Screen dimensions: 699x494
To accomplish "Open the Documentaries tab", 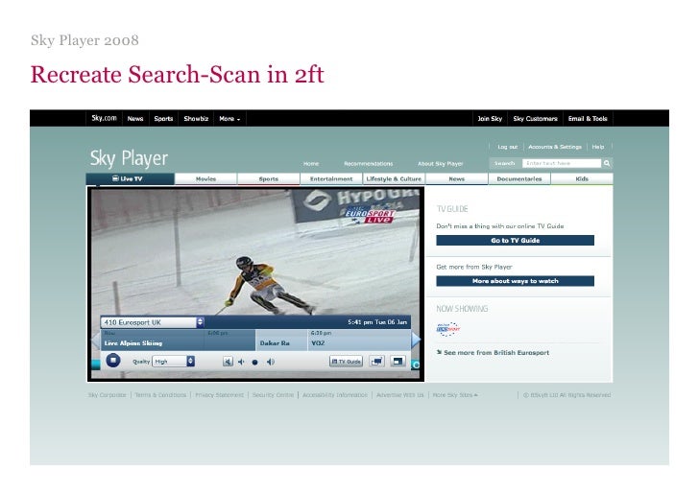I will pos(519,179).
